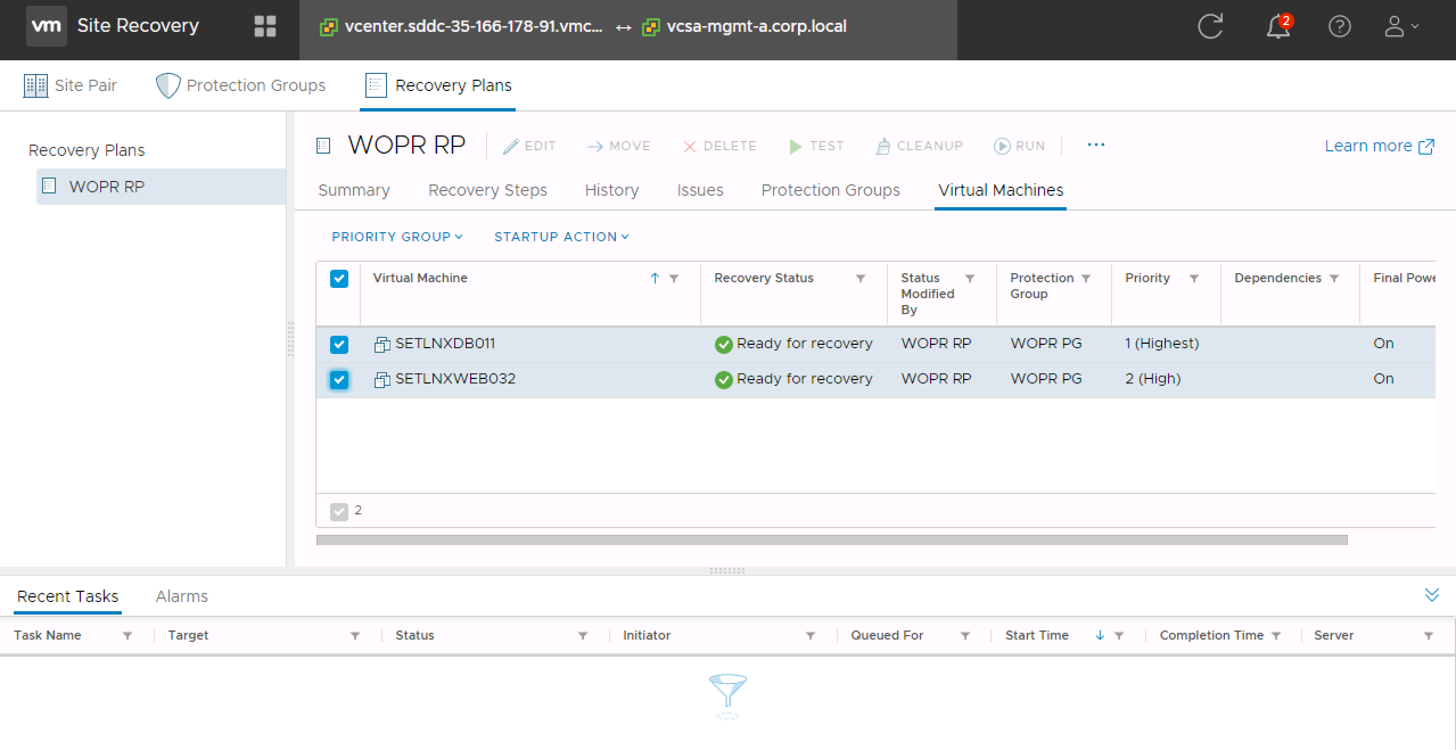Switch to the History tab

pos(612,190)
